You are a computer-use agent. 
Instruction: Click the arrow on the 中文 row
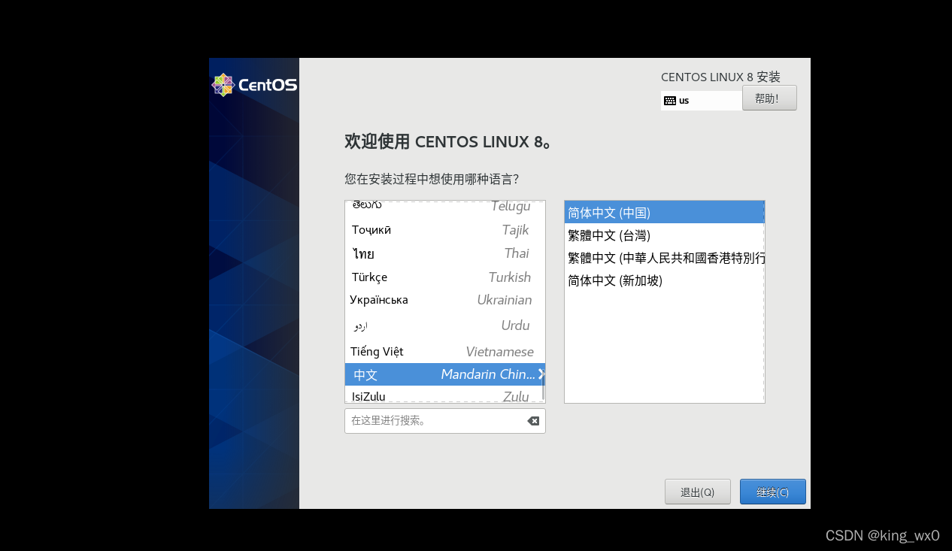[541, 374]
